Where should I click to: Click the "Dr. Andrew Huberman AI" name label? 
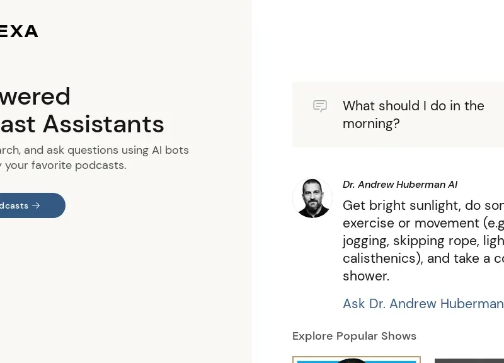pos(399,185)
